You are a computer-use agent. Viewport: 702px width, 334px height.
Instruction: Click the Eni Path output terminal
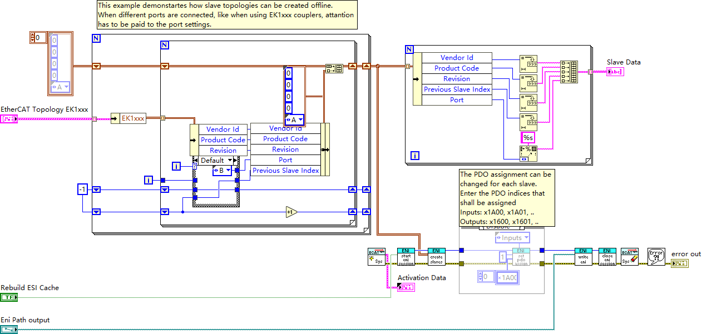coord(9,330)
